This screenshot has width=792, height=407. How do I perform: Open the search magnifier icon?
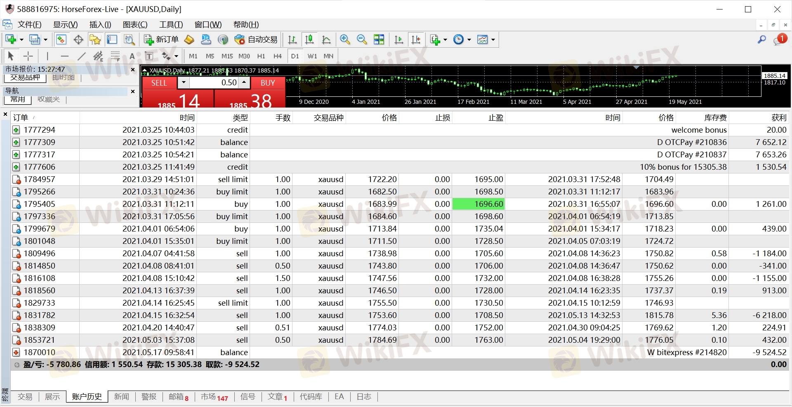(761, 40)
